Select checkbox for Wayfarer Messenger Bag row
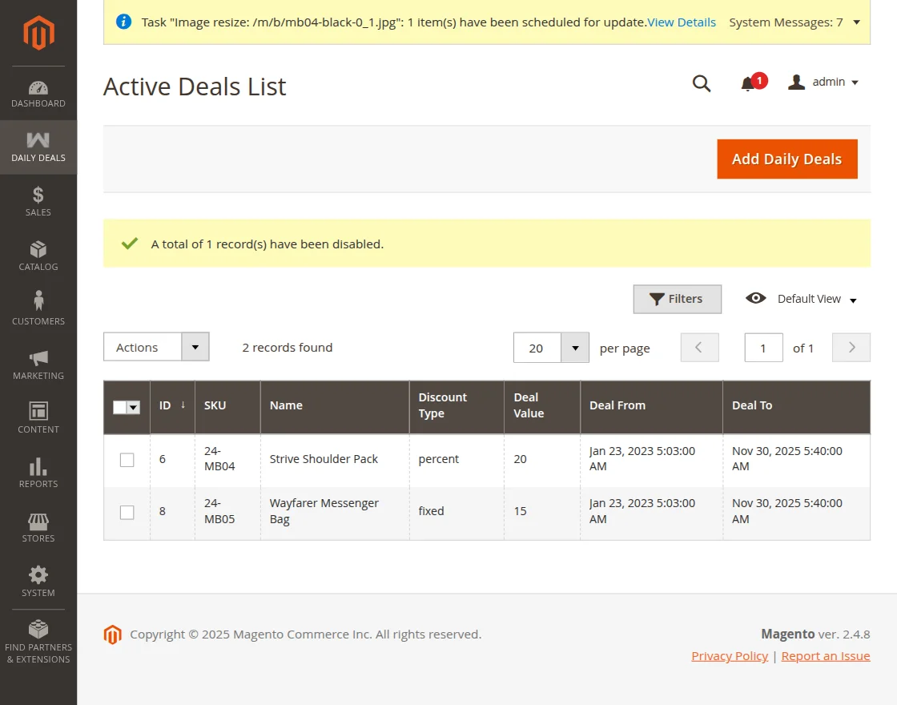 point(127,512)
